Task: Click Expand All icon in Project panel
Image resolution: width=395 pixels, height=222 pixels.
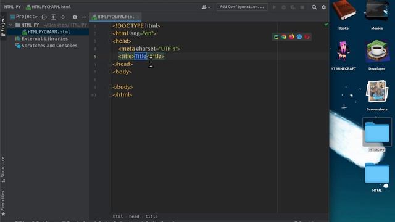Action: (54, 17)
